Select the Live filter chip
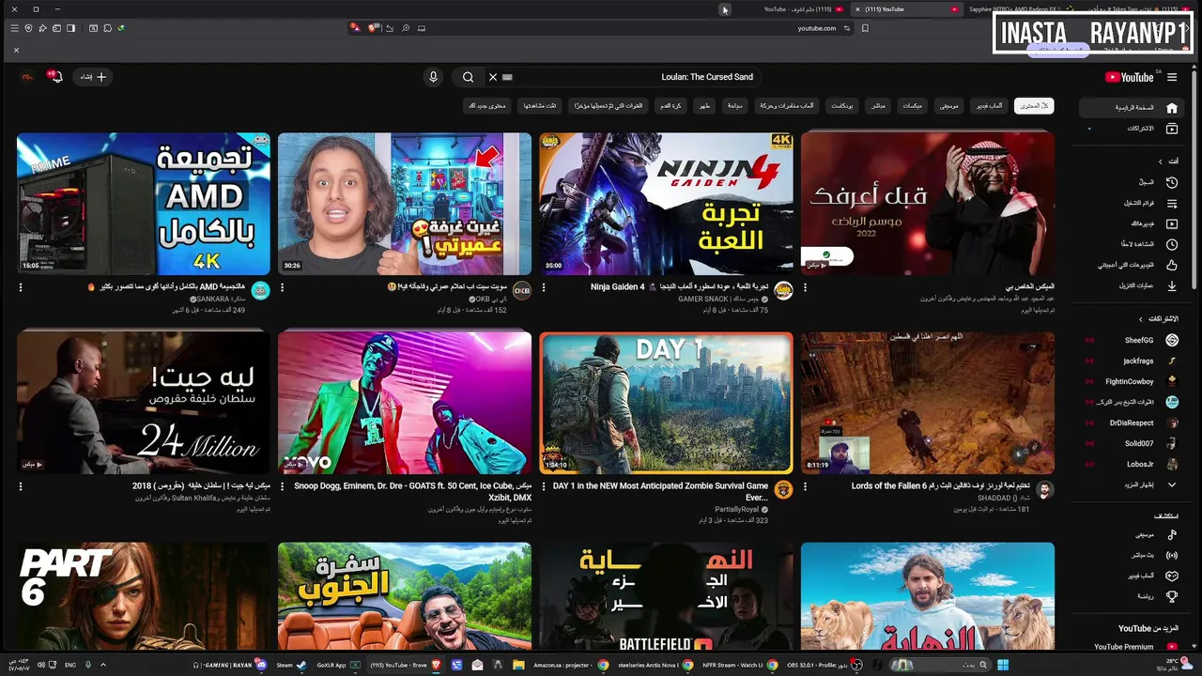Image resolution: width=1202 pixels, height=676 pixels. pyautogui.click(x=878, y=106)
